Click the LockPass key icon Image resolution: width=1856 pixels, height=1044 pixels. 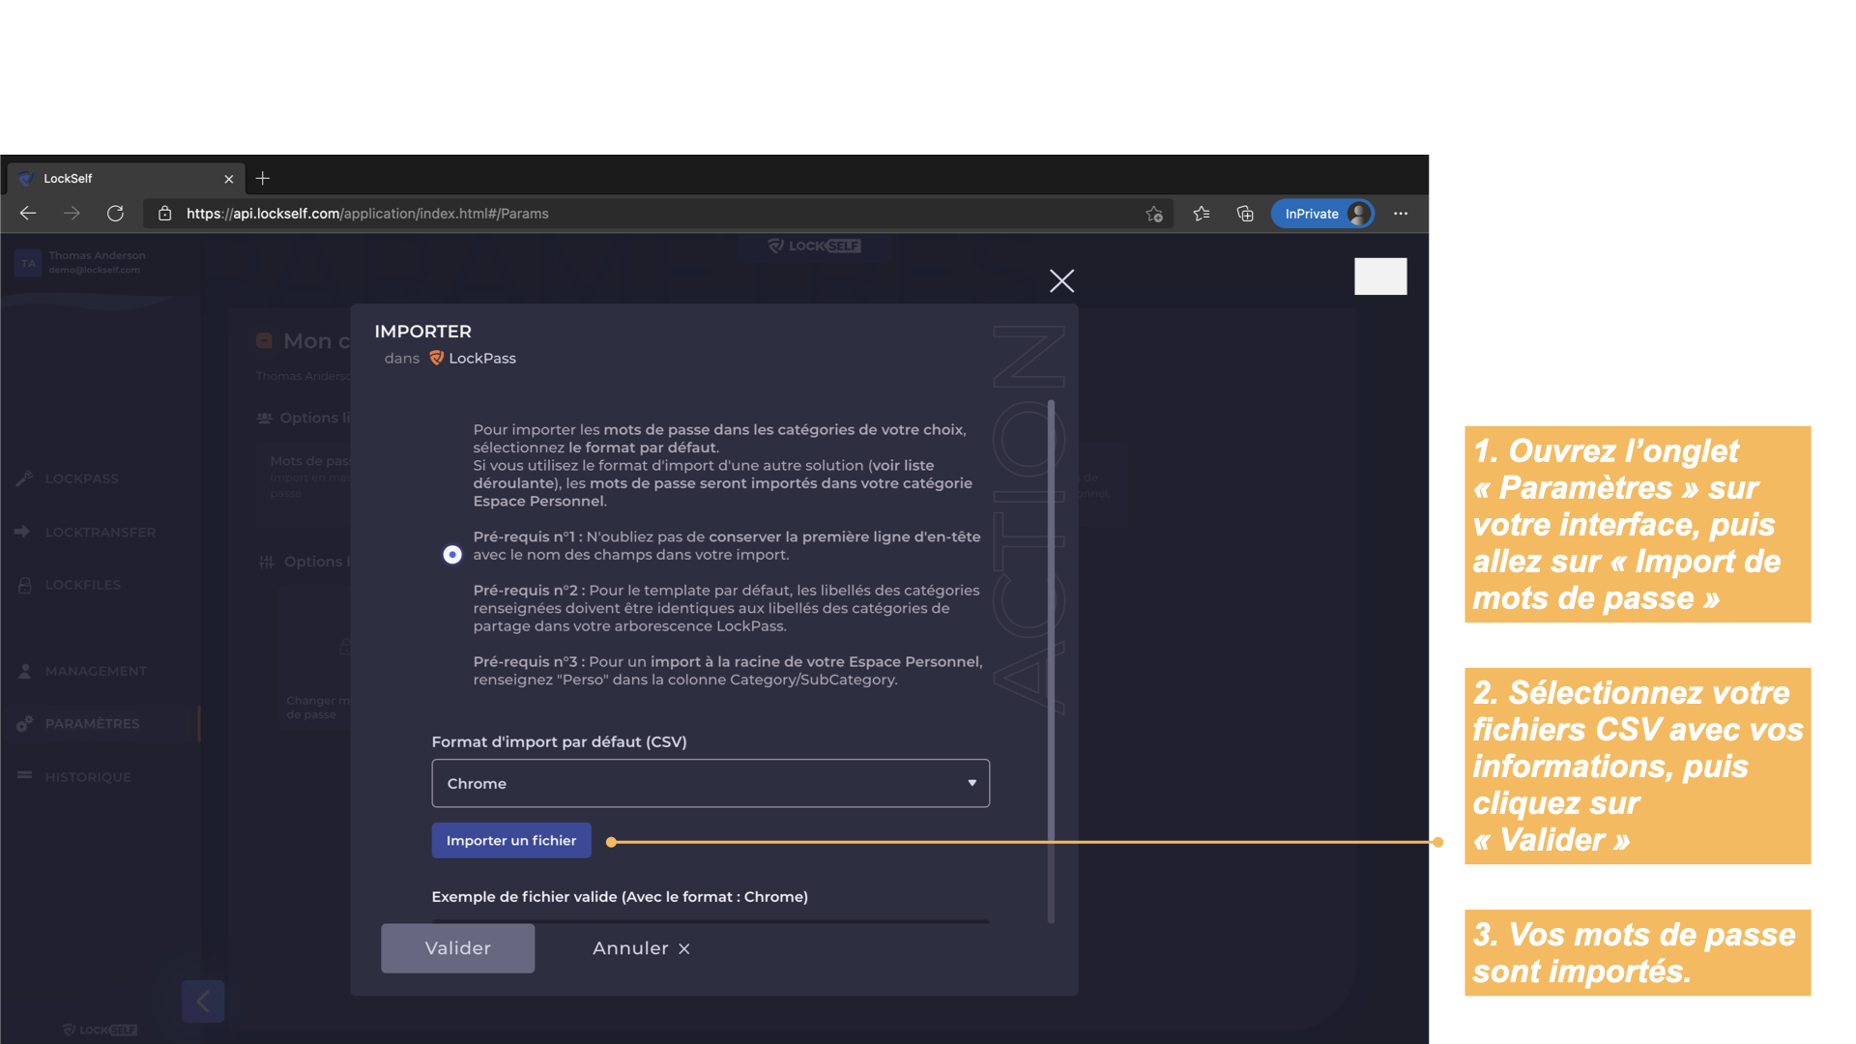pos(24,478)
